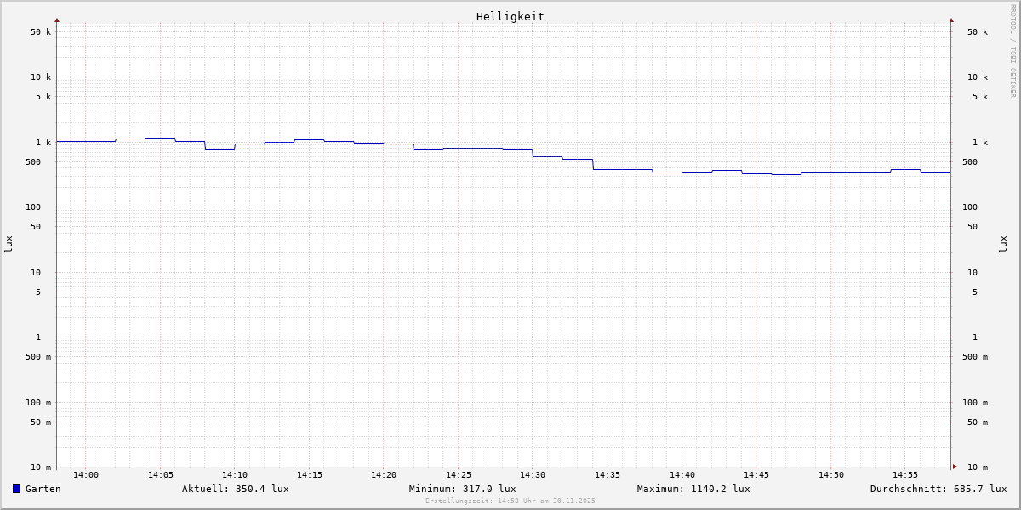This screenshot has width=1021, height=510.
Task: Click the left vertical lux axis label
Action: pos(9,244)
